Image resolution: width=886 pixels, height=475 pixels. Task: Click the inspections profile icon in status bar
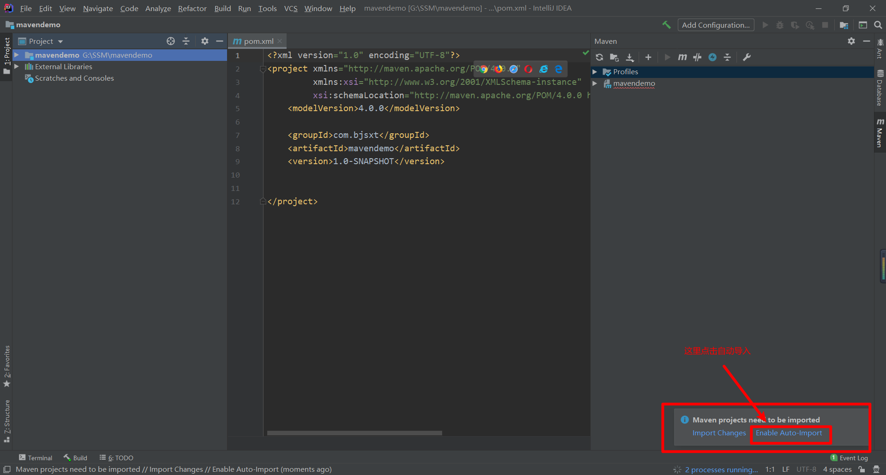(x=876, y=469)
